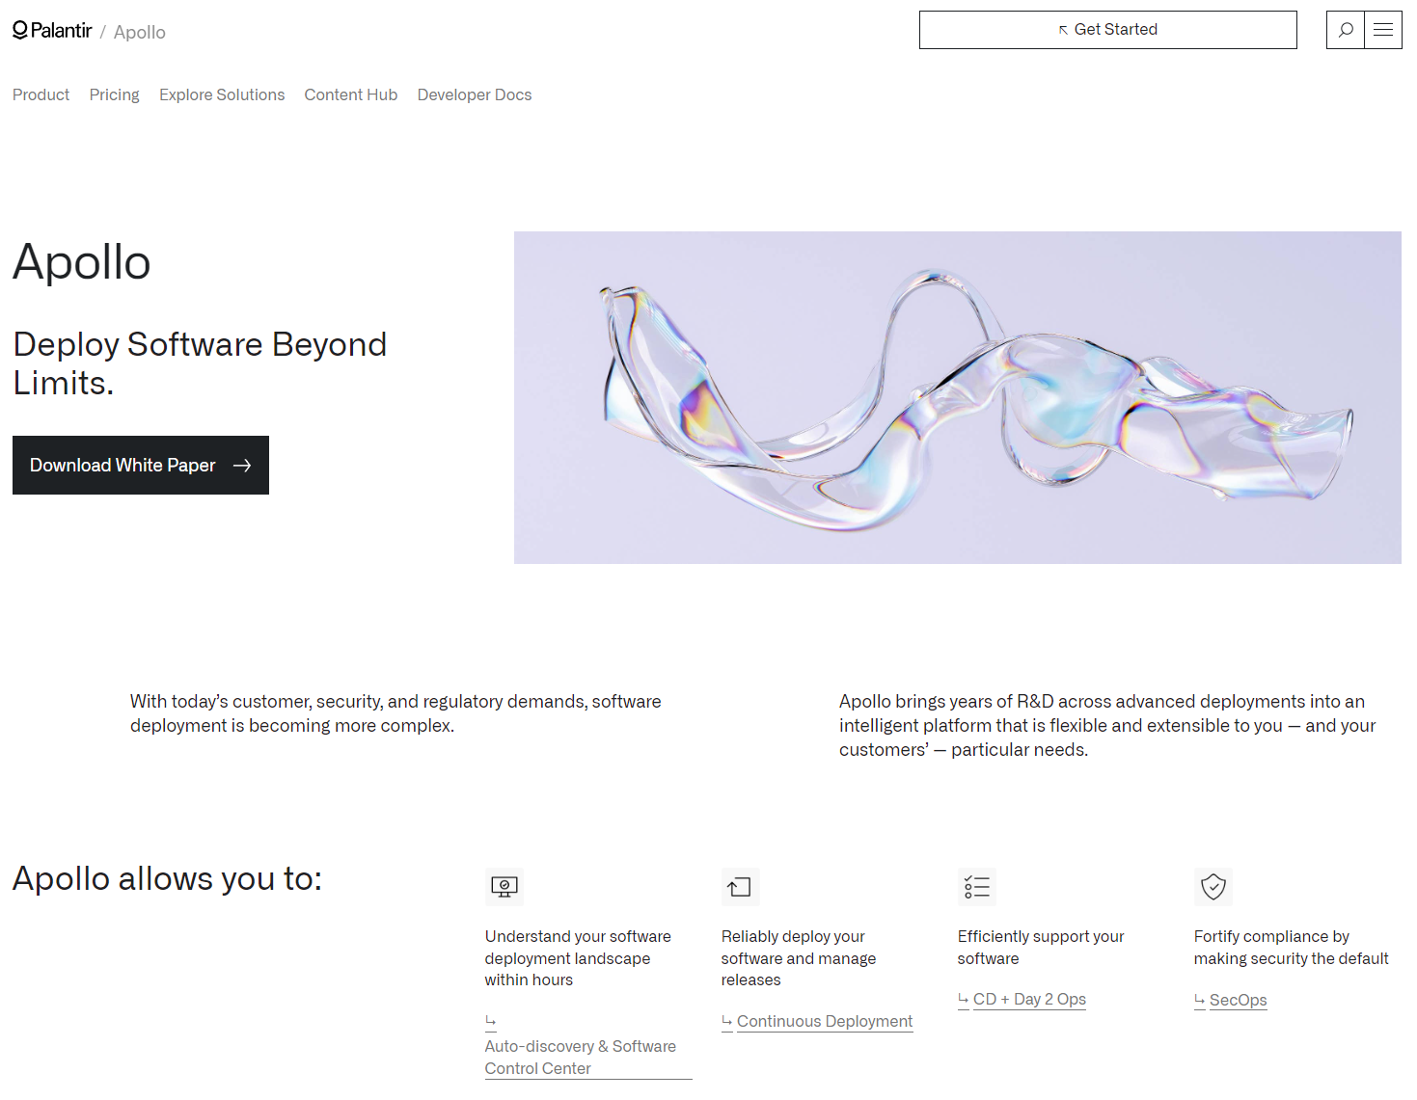The width and height of the screenshot is (1417, 1100).
Task: Click the shield icon above Fortify compliance
Action: click(x=1213, y=887)
